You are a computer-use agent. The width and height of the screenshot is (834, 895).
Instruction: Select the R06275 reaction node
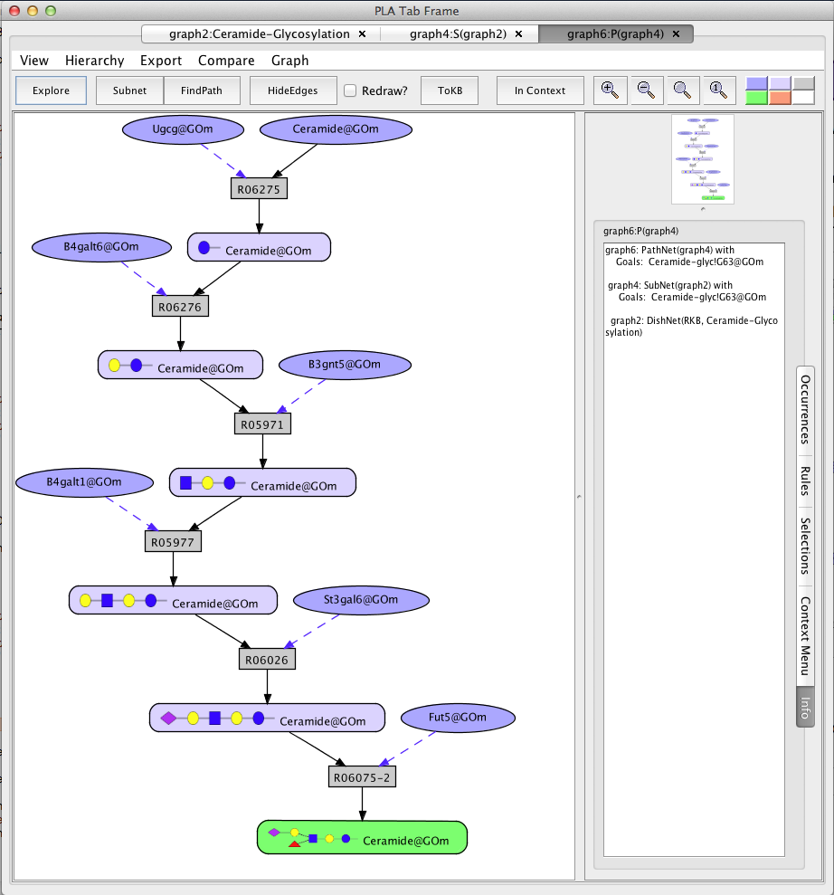tap(259, 189)
